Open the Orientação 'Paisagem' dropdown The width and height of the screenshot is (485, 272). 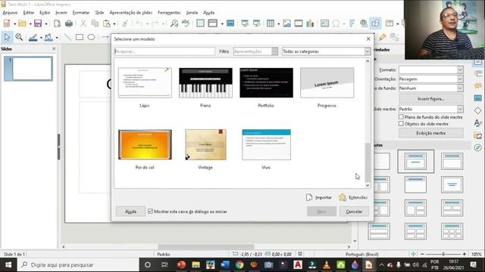[431, 79]
